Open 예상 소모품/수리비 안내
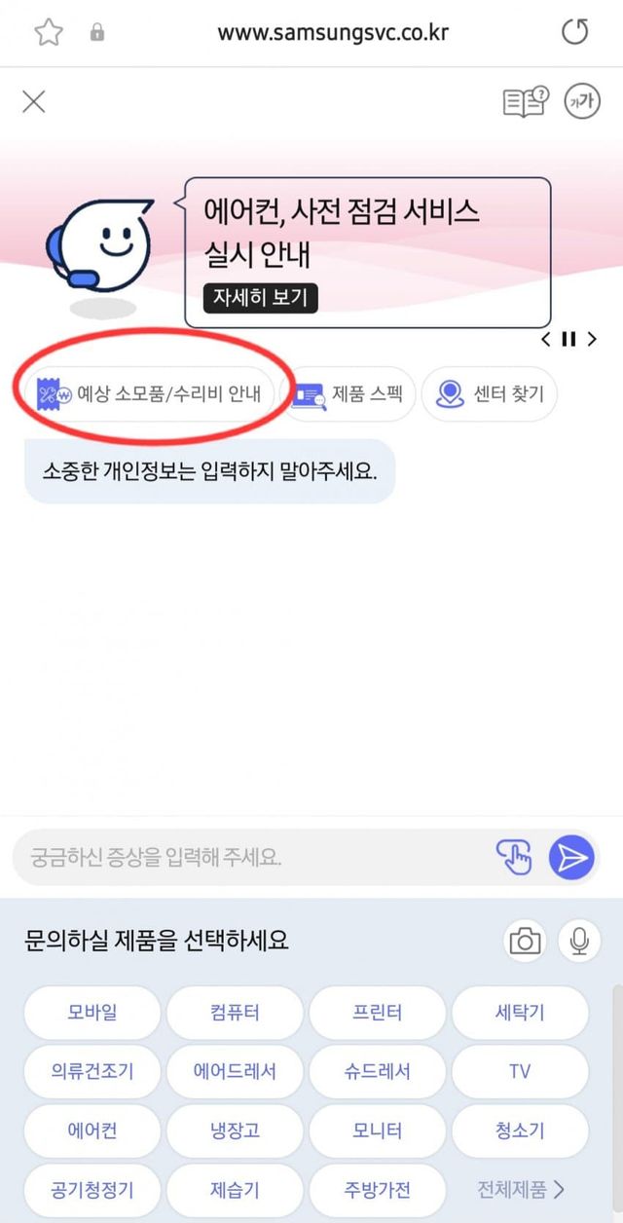Screen dimensions: 623x1223 tap(148, 394)
